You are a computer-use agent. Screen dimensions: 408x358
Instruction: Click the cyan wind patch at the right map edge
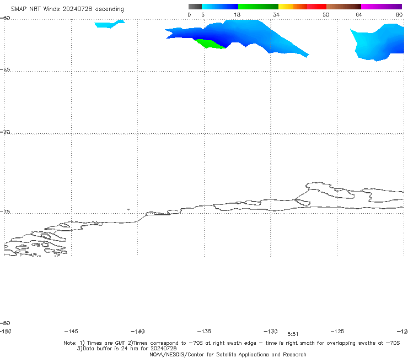[x=377, y=42]
